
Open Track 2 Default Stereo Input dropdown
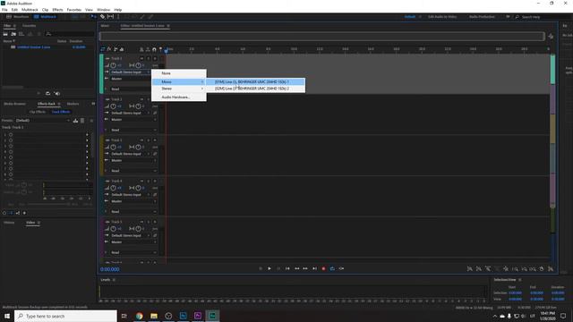(130, 113)
